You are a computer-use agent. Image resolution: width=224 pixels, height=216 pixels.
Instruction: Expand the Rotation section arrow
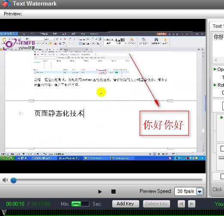coord(215,85)
